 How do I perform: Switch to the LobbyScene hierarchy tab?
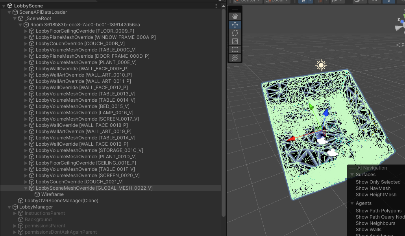[x=28, y=5]
